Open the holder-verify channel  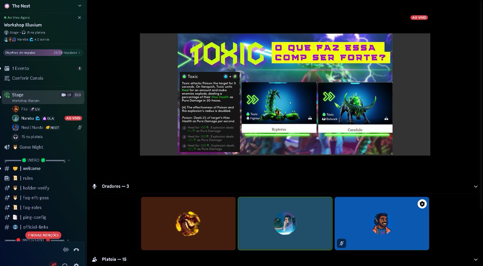43,188
